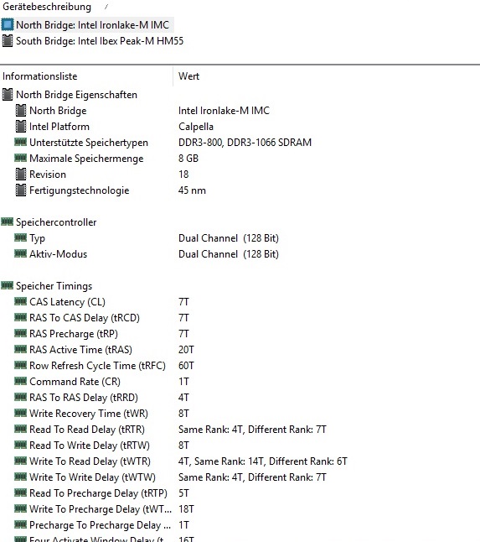Select the Command Rate (CR) label
The height and width of the screenshot is (542, 480).
click(x=75, y=381)
